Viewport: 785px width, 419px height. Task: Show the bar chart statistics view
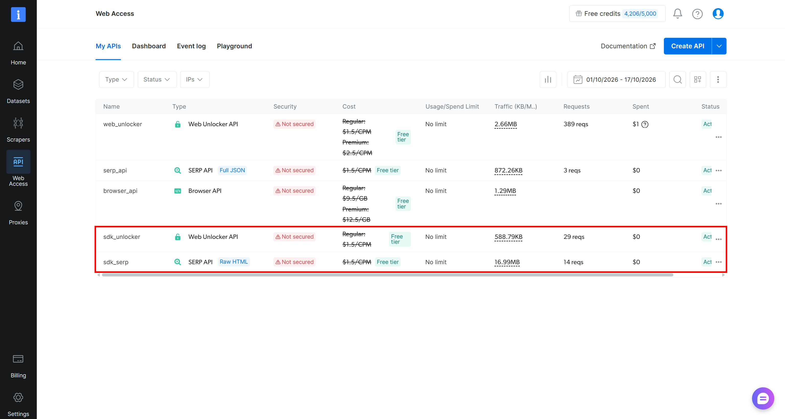pyautogui.click(x=548, y=79)
